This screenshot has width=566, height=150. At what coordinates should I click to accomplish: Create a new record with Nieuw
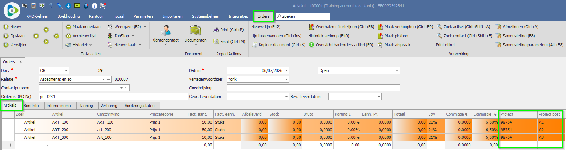point(12,27)
